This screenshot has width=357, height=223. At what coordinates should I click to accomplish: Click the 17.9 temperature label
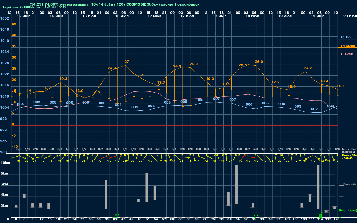coord(275,82)
